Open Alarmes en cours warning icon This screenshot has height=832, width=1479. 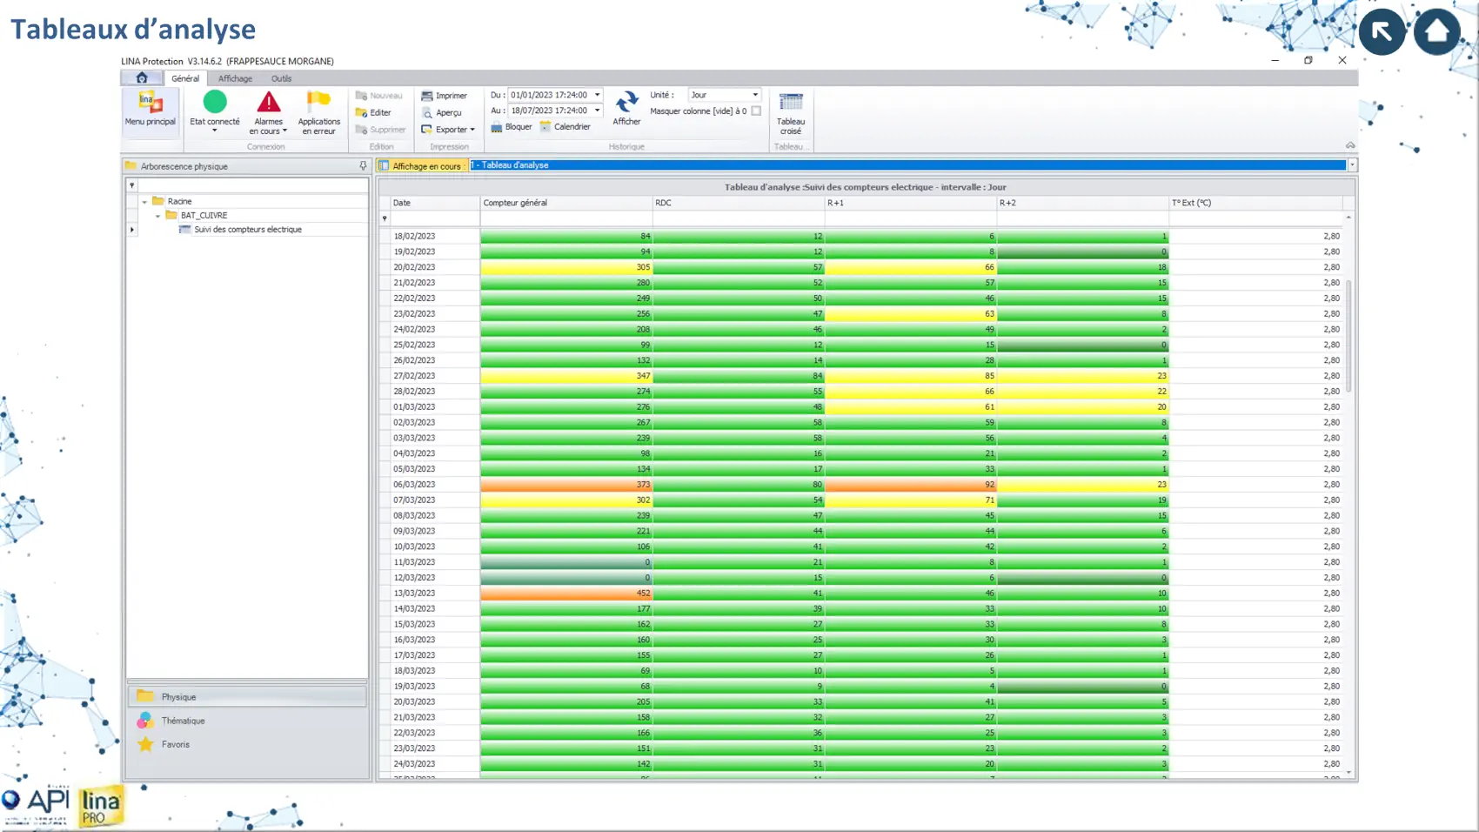(268, 103)
